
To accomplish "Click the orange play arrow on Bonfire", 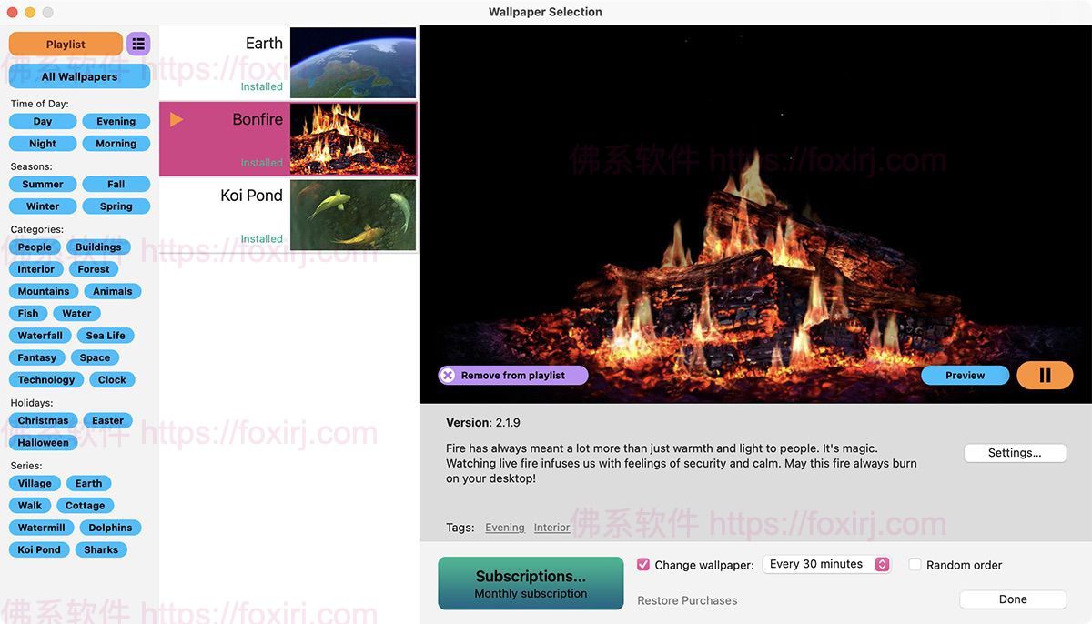I will (x=177, y=119).
